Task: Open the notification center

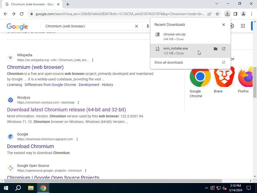Action: [x=249, y=188]
